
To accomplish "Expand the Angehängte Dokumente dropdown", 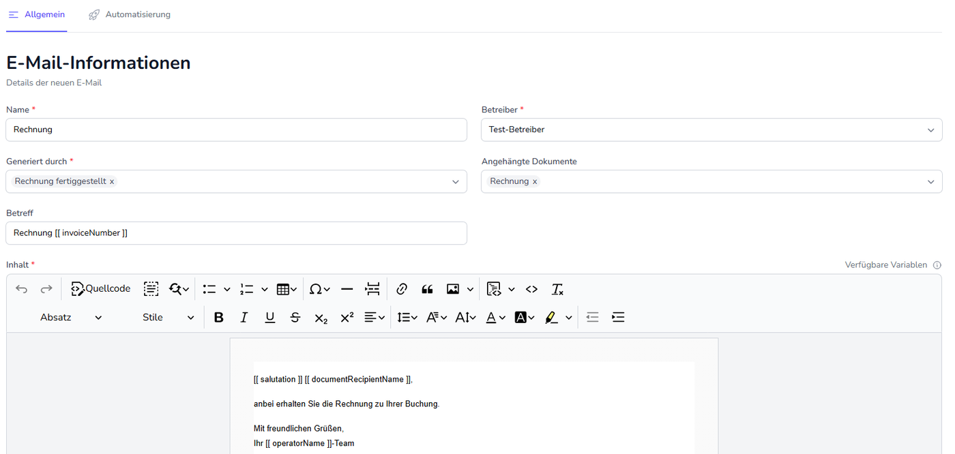I will click(x=930, y=182).
